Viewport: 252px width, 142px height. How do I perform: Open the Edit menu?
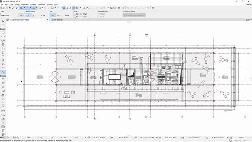pyautogui.click(x=6, y=4)
